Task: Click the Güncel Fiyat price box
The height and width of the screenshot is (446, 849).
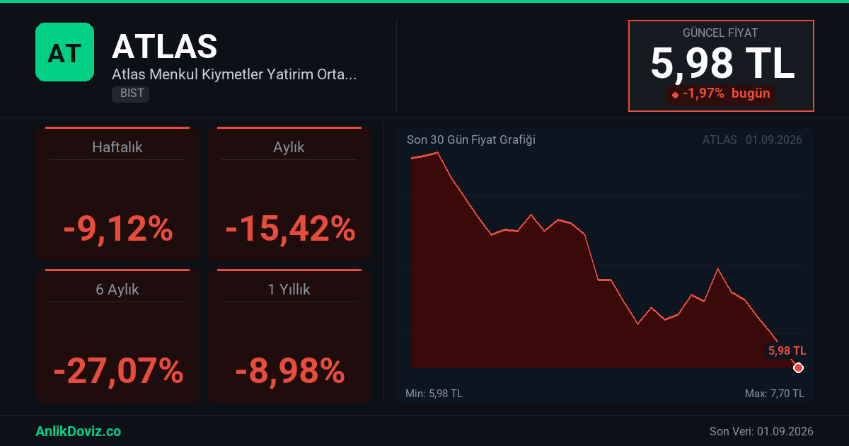Action: pyautogui.click(x=722, y=66)
